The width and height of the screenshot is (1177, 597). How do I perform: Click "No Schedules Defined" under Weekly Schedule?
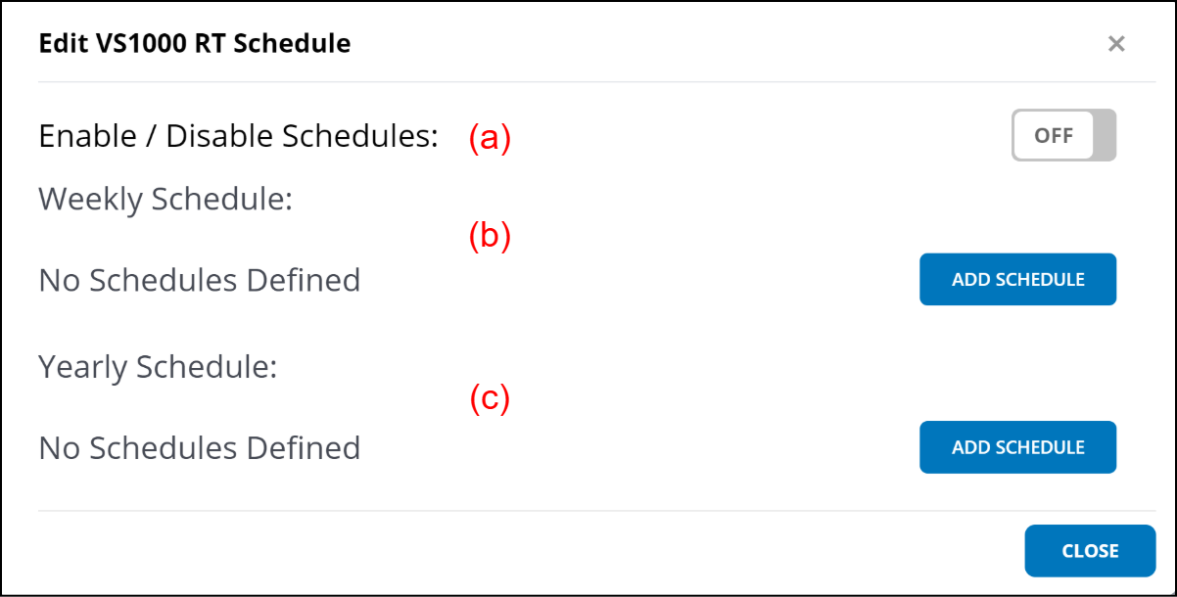pos(199,280)
